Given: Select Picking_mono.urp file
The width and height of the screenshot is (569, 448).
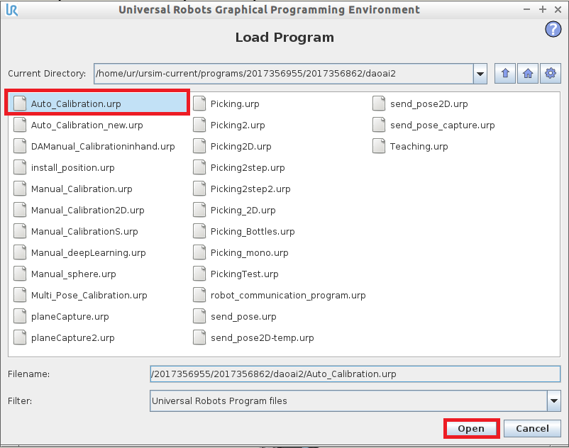Looking at the screenshot, I should click(x=241, y=252).
